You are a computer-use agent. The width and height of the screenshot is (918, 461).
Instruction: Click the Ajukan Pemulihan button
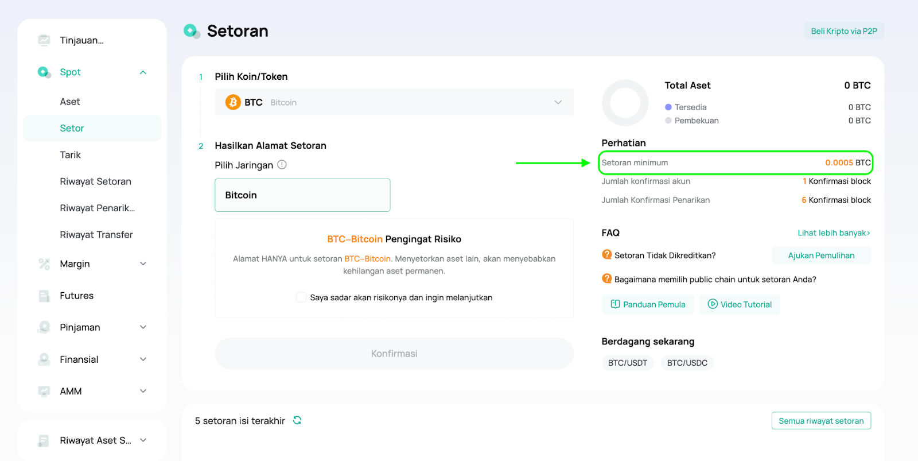(x=821, y=255)
